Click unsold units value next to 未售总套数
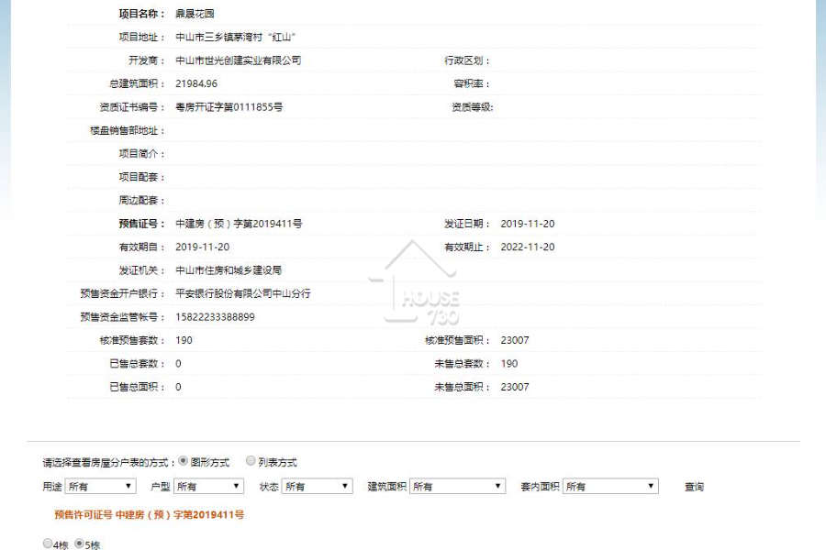826x550 pixels. 508,364
